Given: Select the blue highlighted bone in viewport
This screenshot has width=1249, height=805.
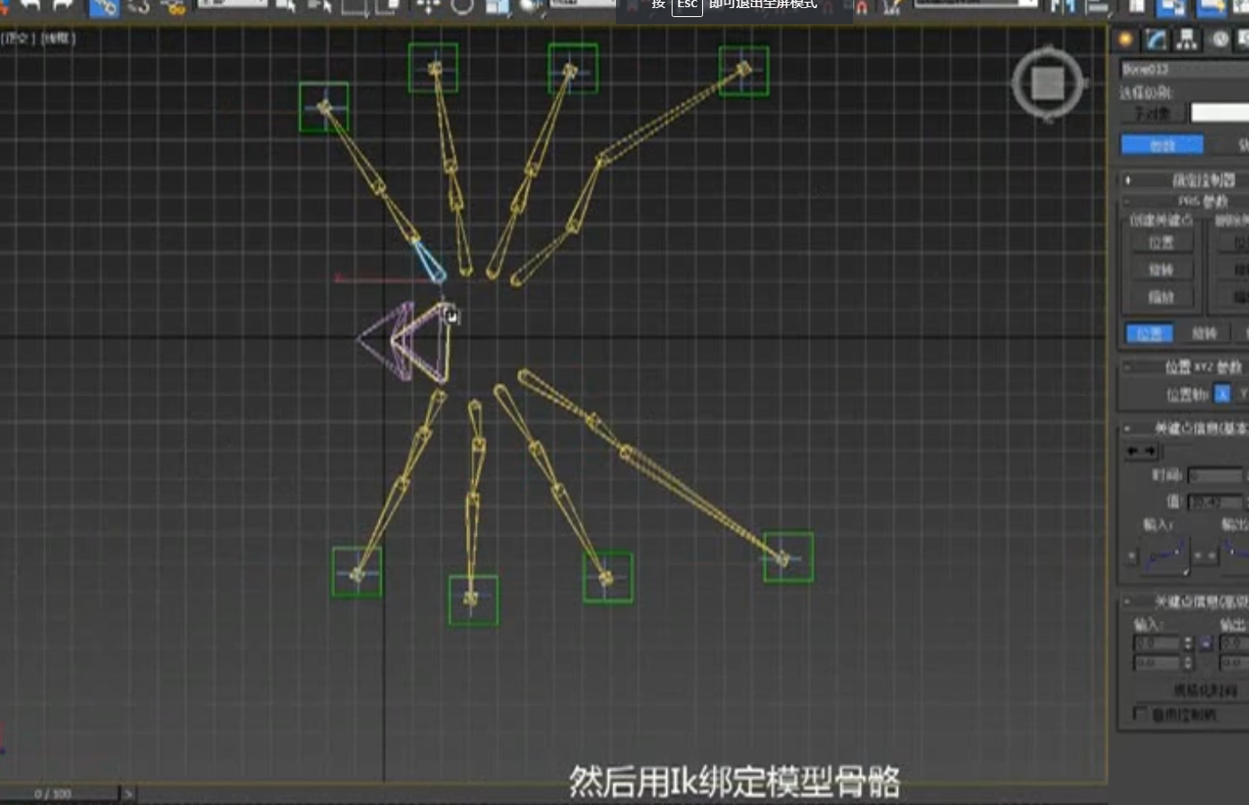Looking at the screenshot, I should (x=428, y=261).
